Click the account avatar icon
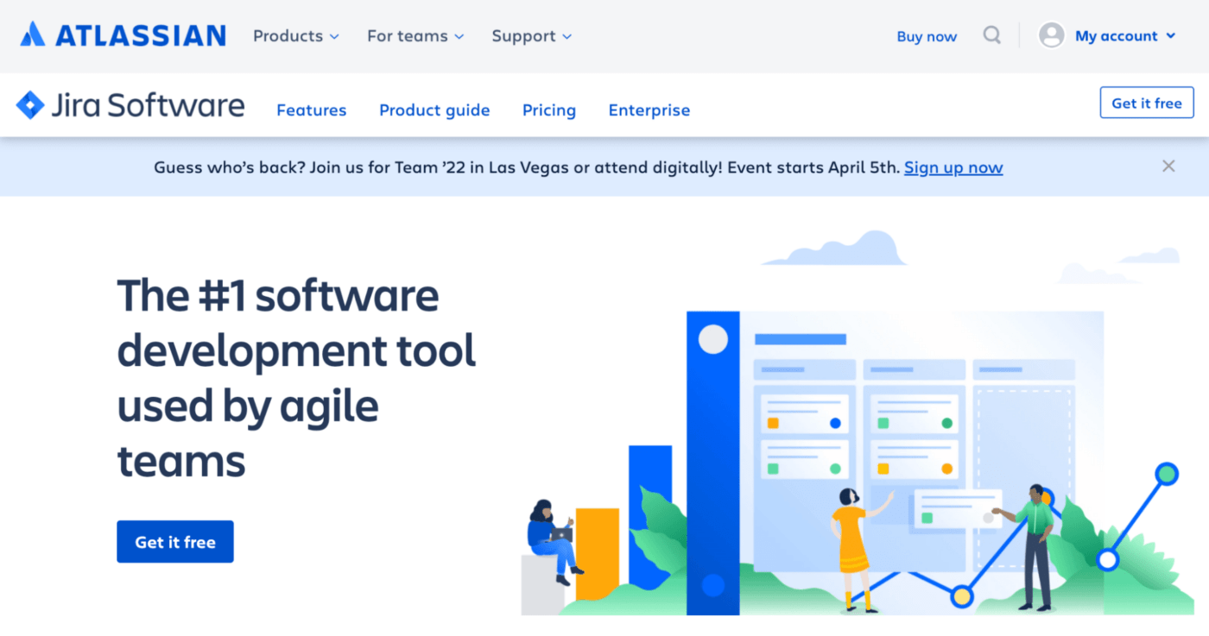Image resolution: width=1209 pixels, height=636 pixels. (1051, 35)
